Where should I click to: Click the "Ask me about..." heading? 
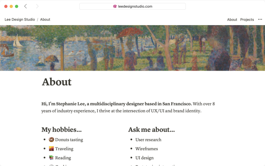(x=151, y=129)
